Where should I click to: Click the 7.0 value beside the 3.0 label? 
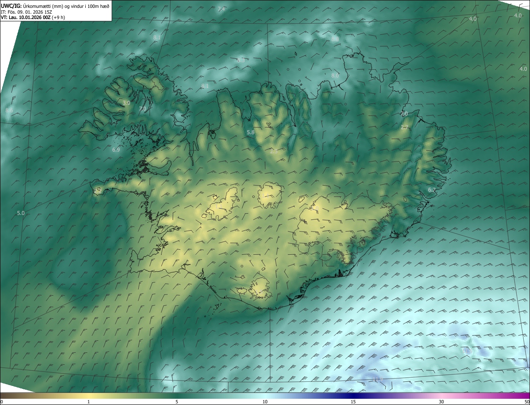click(142, 108)
